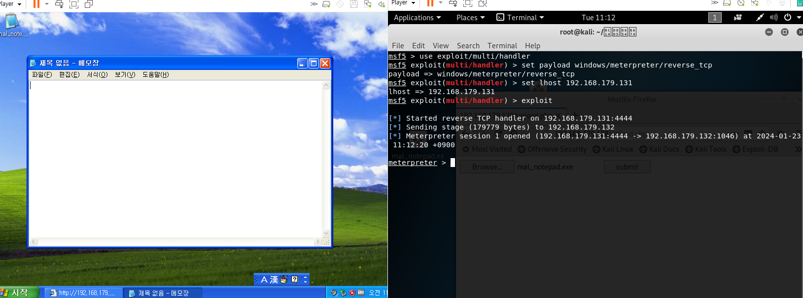Click the IME pad icon on the language bar
The width and height of the screenshot is (803, 298).
click(284, 280)
